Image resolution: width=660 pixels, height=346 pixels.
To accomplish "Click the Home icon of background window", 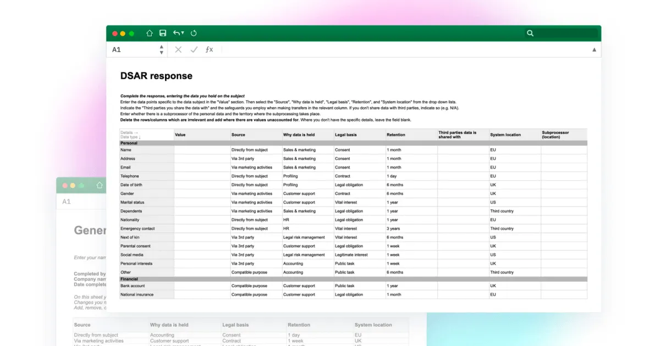I will click(x=100, y=186).
